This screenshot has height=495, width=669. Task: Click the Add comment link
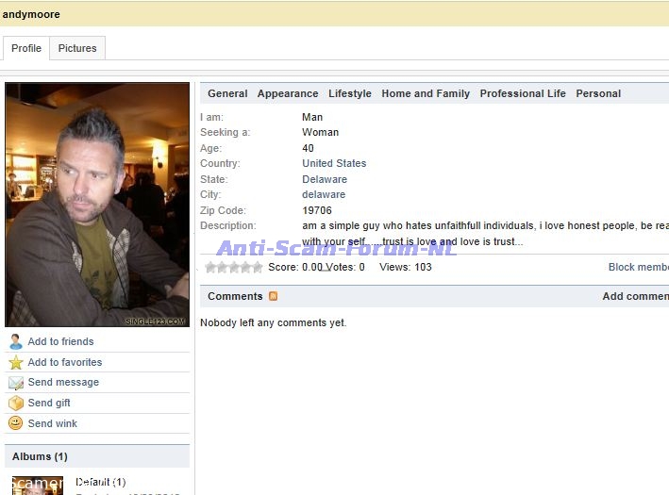click(x=636, y=296)
